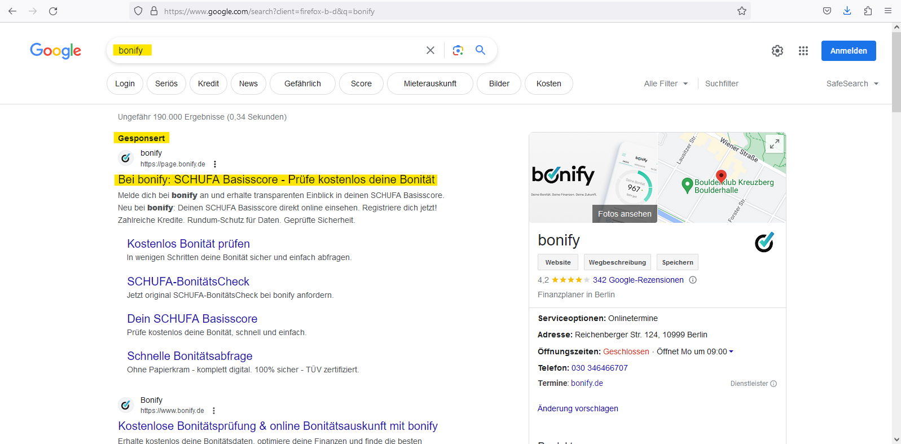Expand the Alle Filter dropdown
This screenshot has width=901, height=444.
666,83
